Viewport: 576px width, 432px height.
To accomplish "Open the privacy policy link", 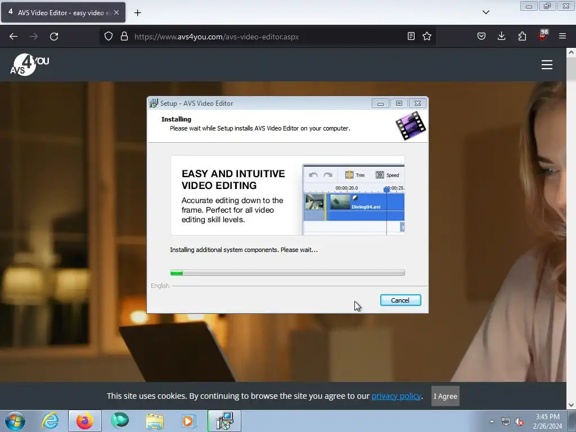I will pyautogui.click(x=396, y=396).
